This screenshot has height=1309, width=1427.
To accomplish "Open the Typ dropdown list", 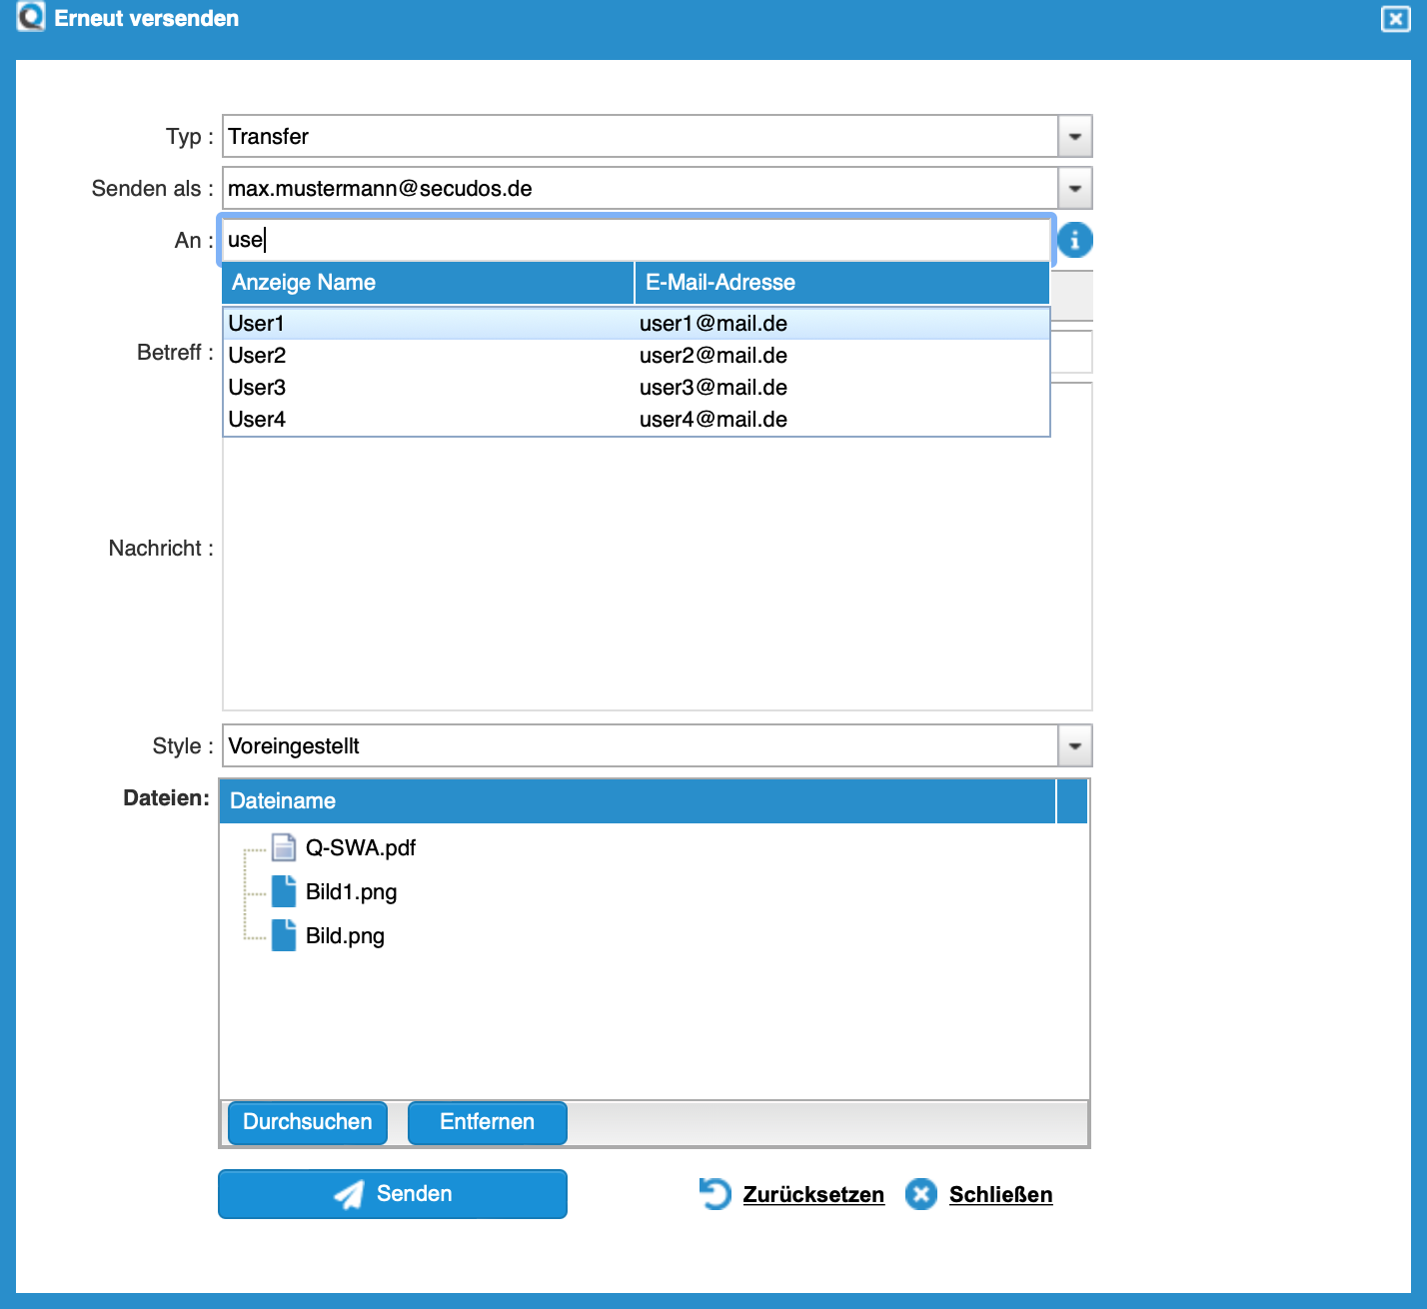I will (x=1075, y=137).
